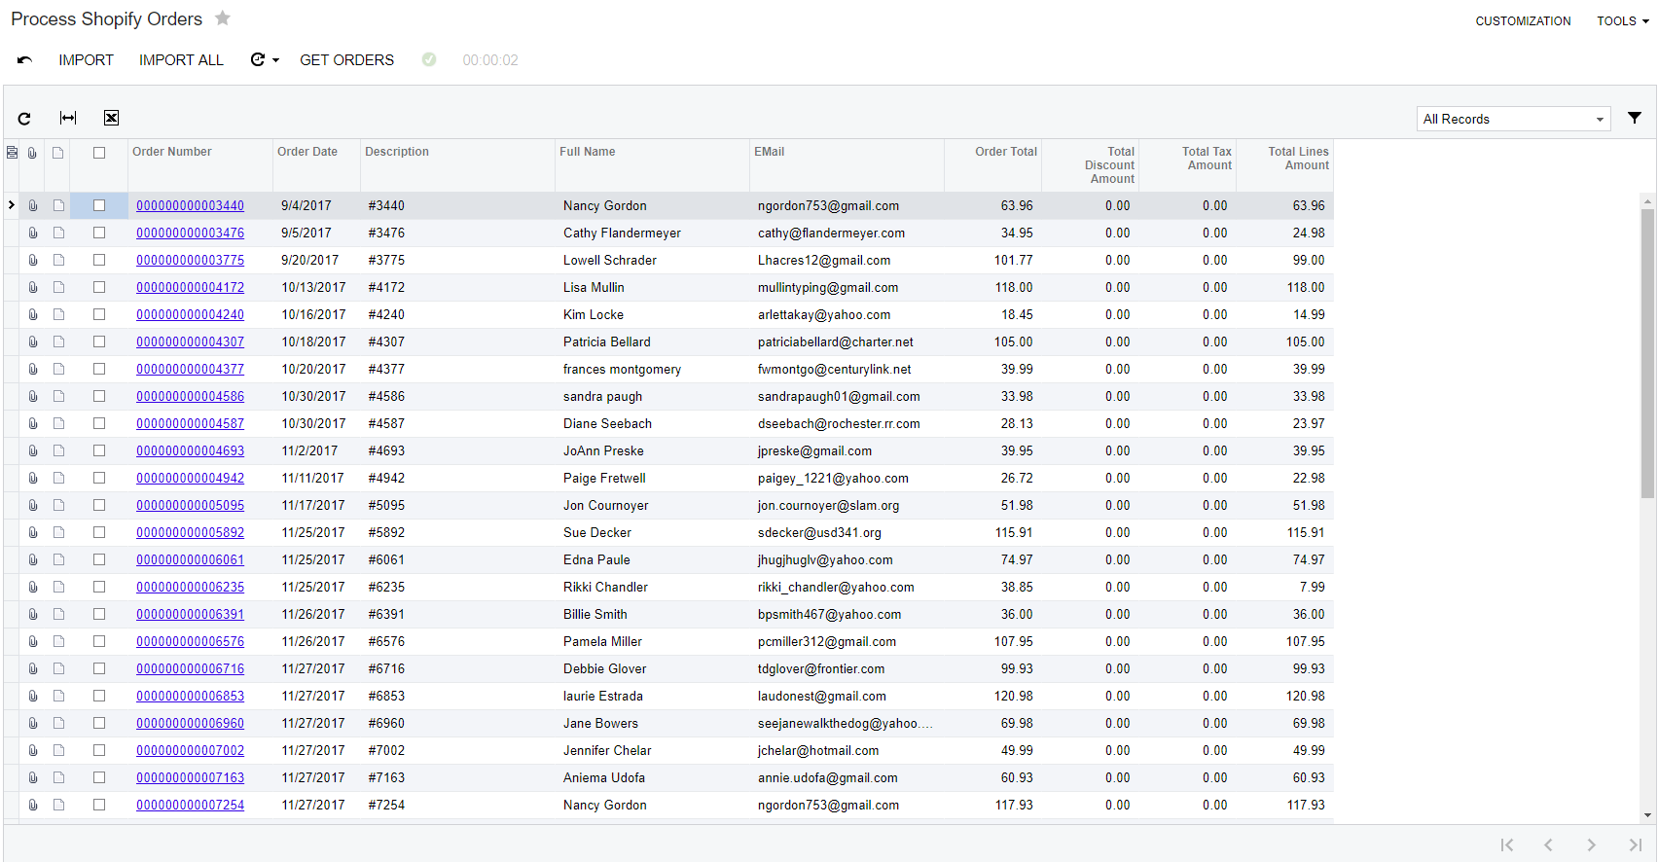Check the box for order #5892
The height and width of the screenshot is (862, 1658).
99,532
